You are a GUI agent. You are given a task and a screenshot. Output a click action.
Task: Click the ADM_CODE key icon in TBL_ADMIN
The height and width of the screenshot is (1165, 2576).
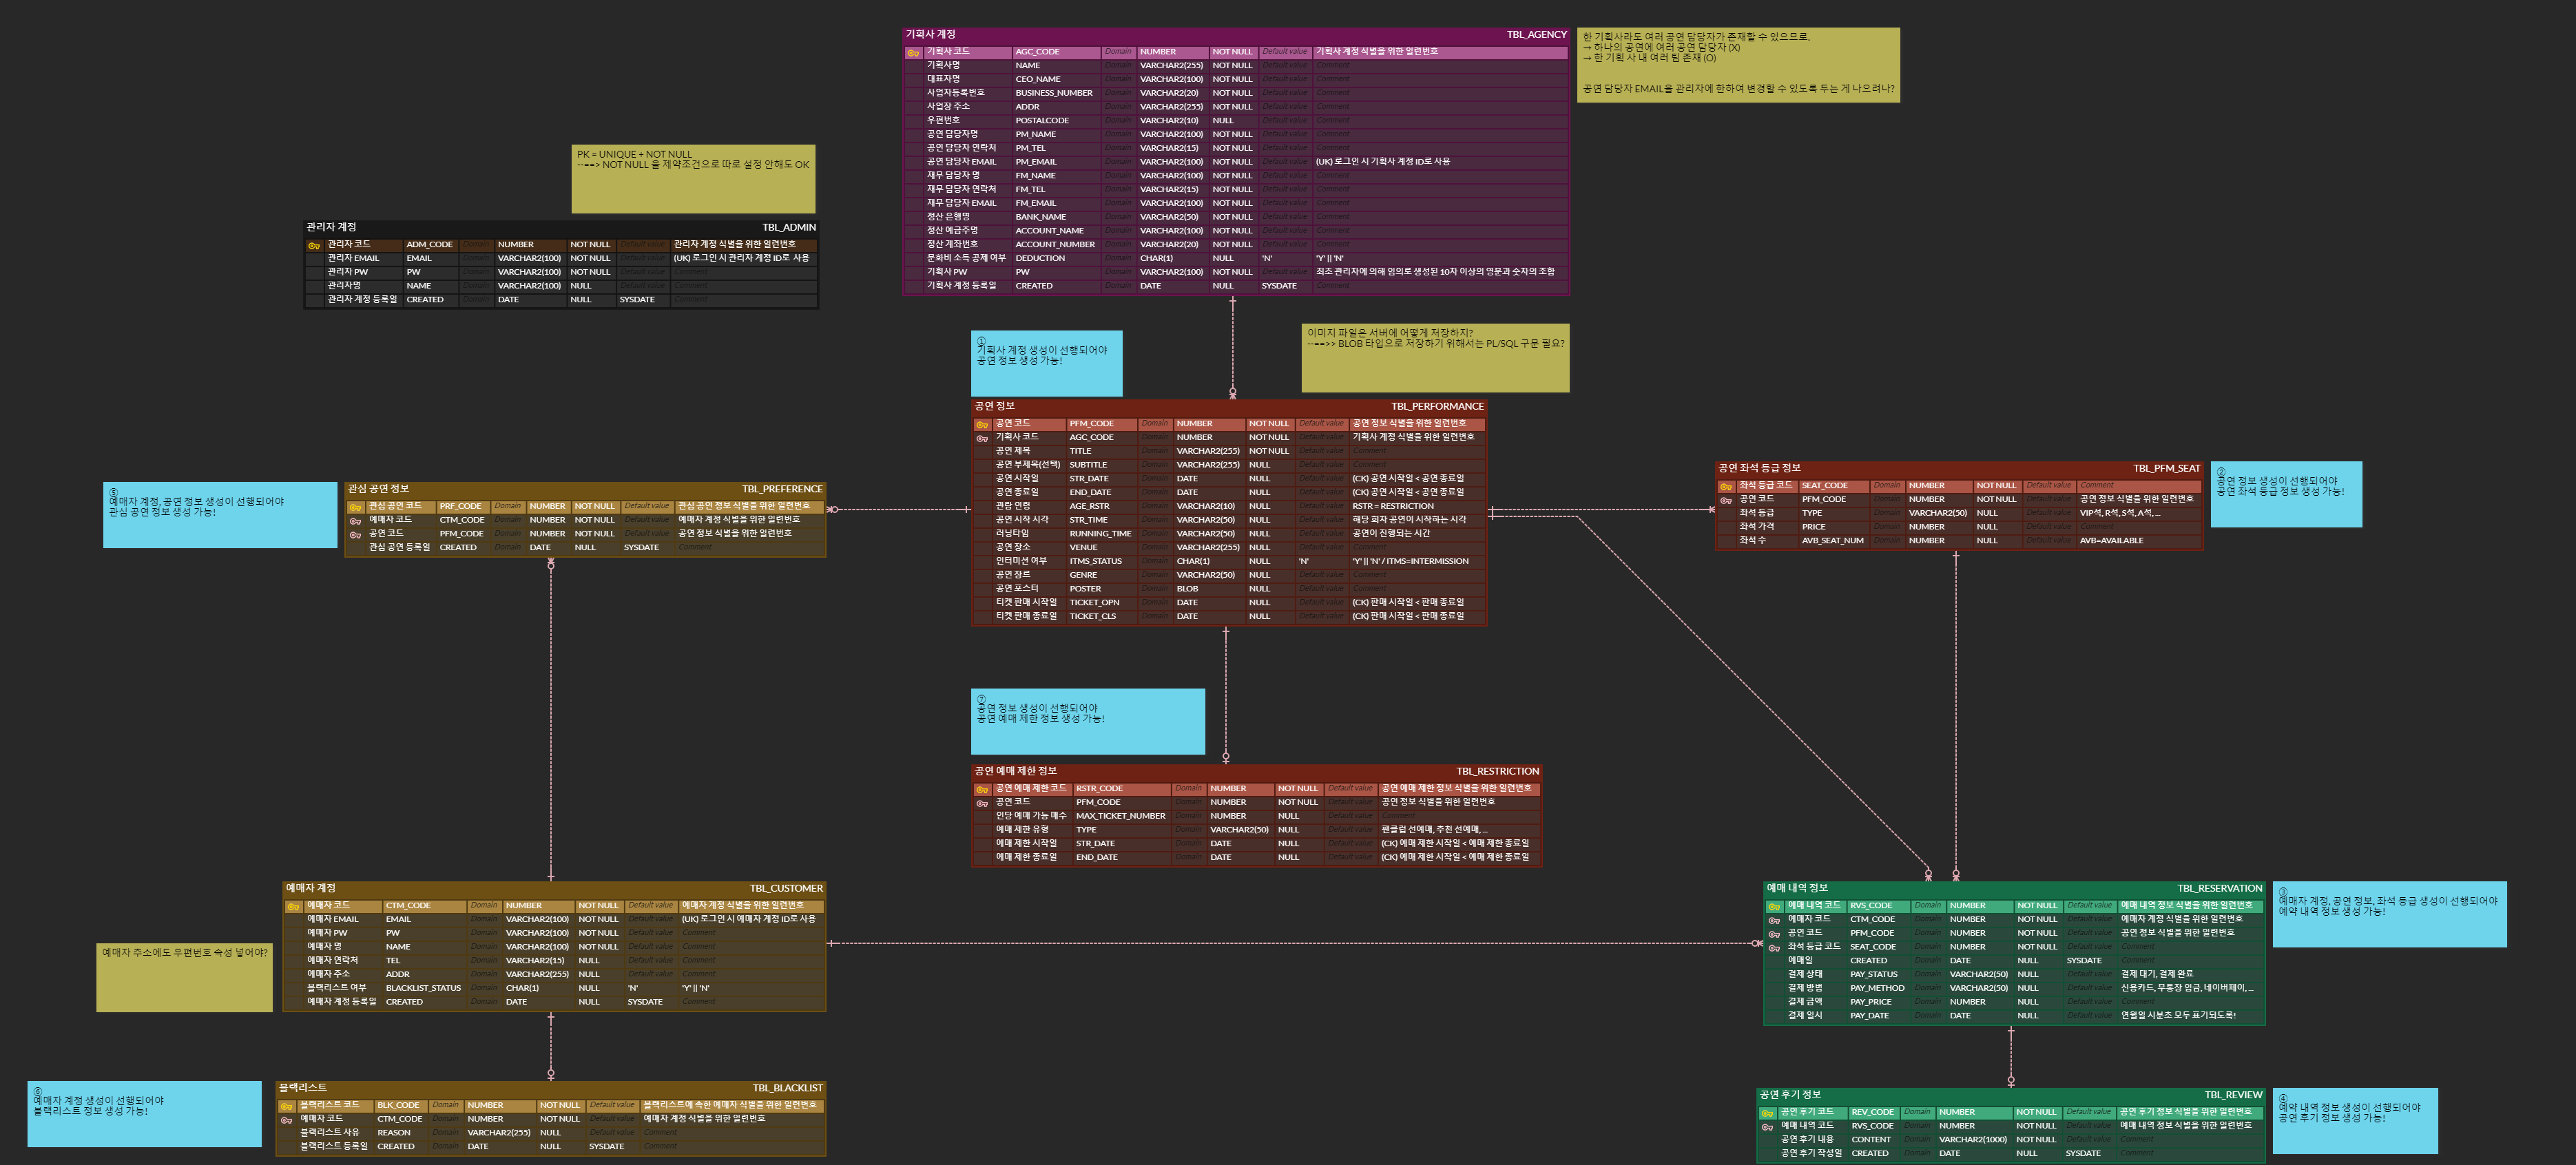click(x=314, y=245)
